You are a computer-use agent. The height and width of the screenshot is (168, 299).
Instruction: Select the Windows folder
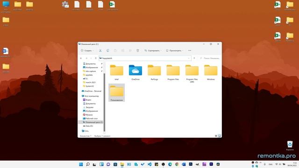click(211, 72)
